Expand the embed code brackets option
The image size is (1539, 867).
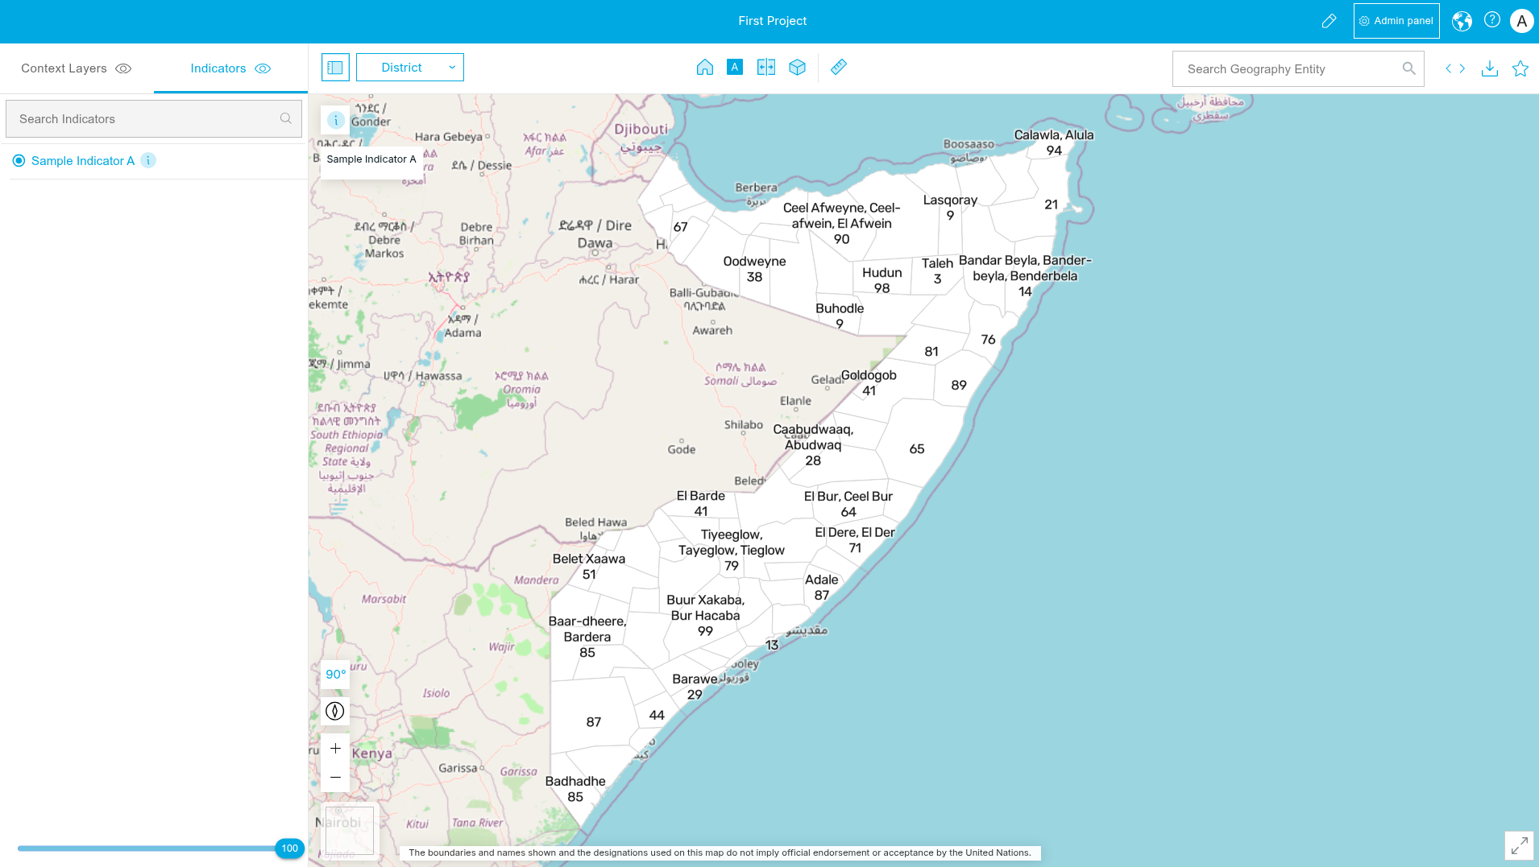click(x=1454, y=69)
